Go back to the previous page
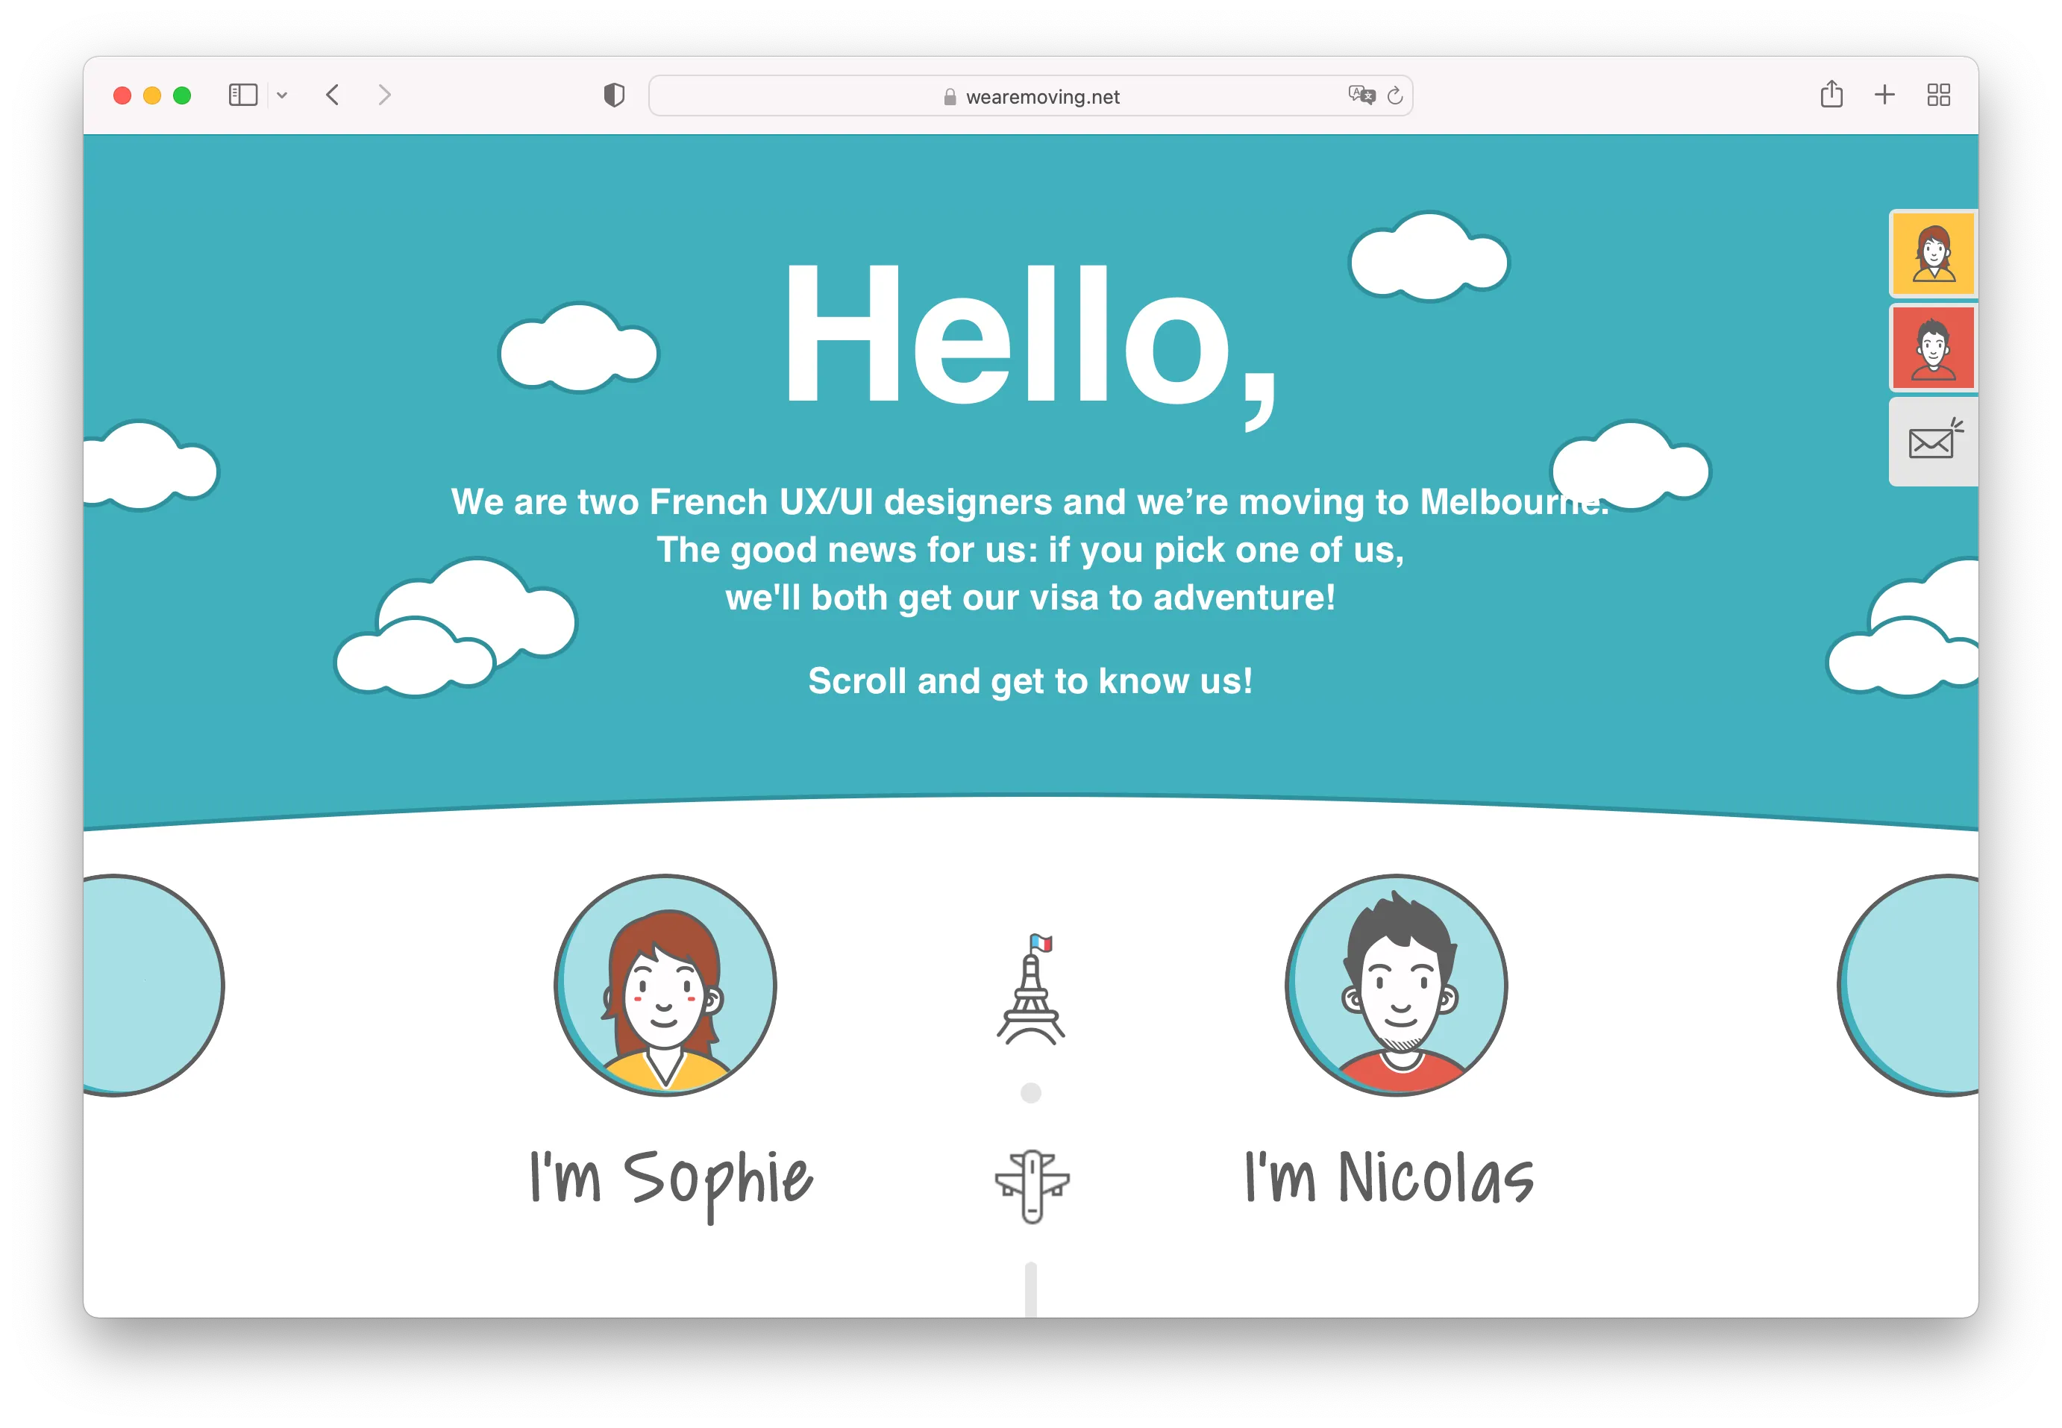The height and width of the screenshot is (1428, 2062). click(332, 95)
